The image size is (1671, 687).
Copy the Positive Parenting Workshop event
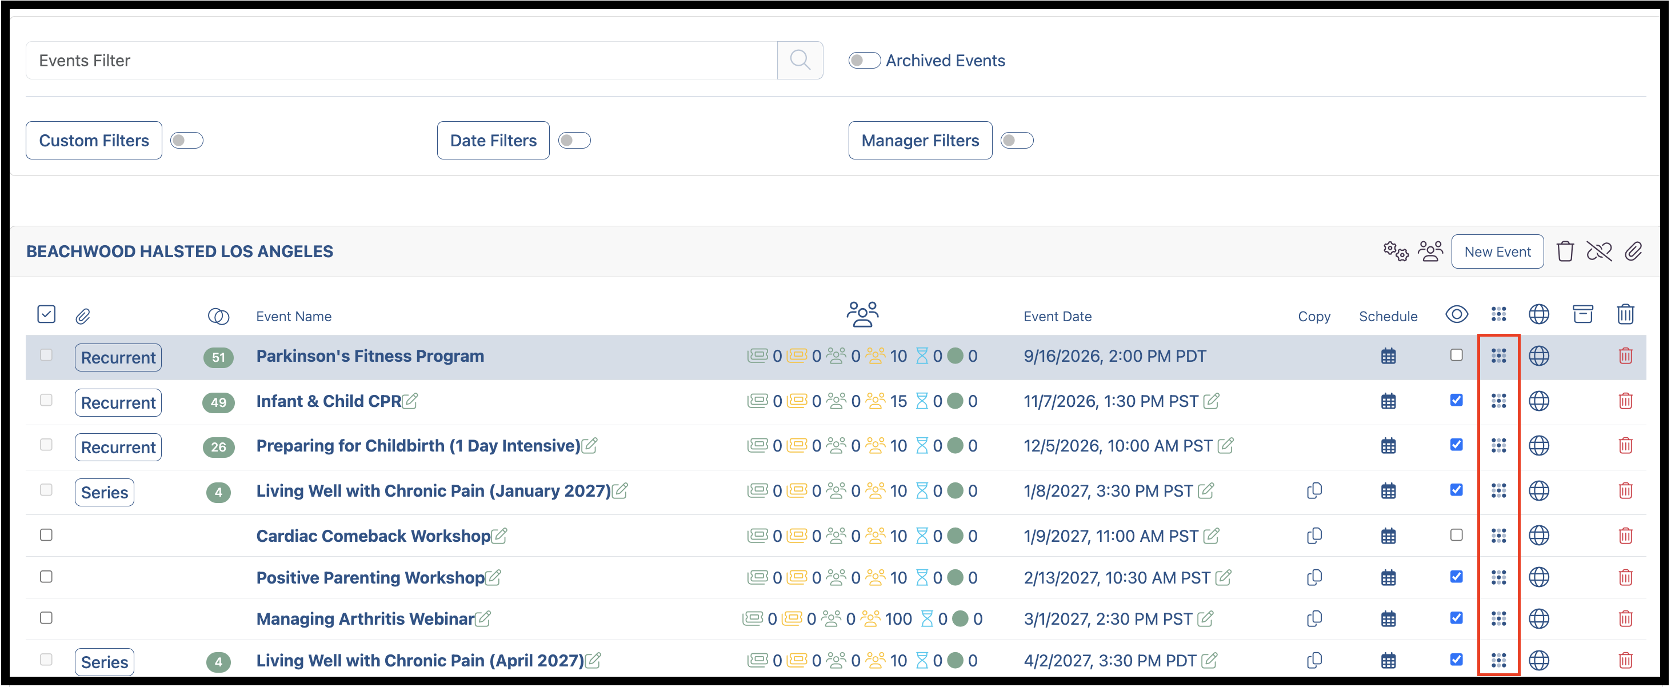point(1314,577)
